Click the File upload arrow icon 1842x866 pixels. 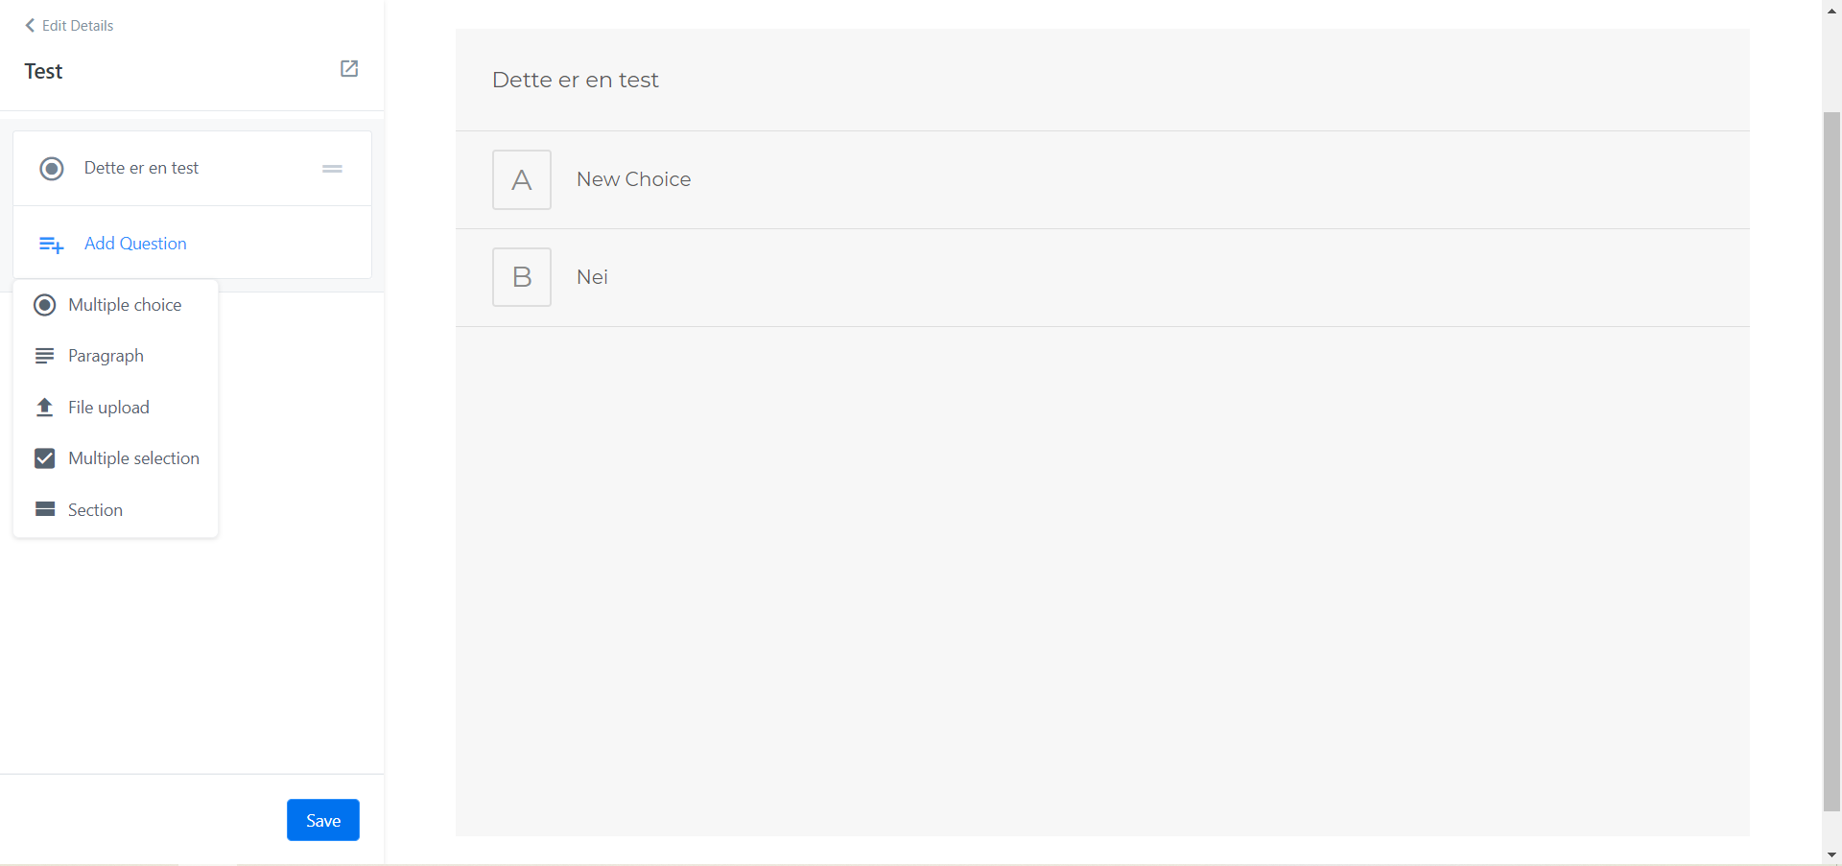(44, 408)
